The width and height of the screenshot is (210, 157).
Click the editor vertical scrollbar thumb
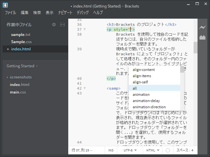tap(196, 48)
